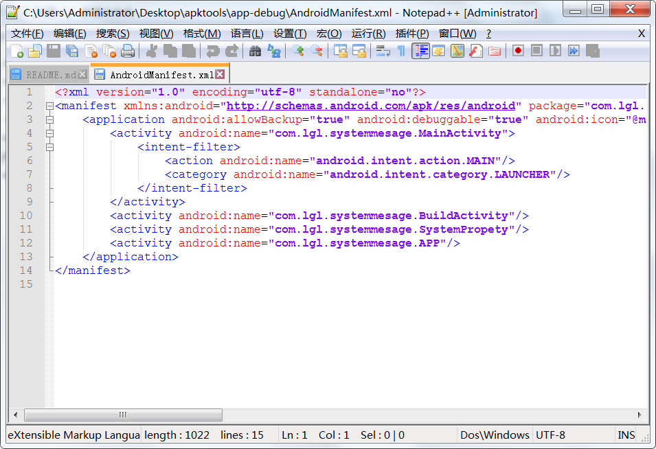Click the Replace toolbar icon

(273, 51)
